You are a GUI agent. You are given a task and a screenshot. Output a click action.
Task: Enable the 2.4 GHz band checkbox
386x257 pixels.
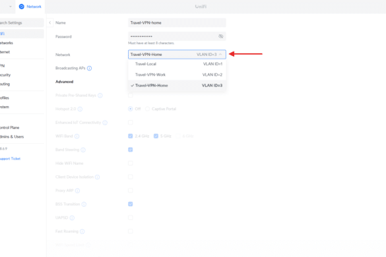click(x=131, y=136)
